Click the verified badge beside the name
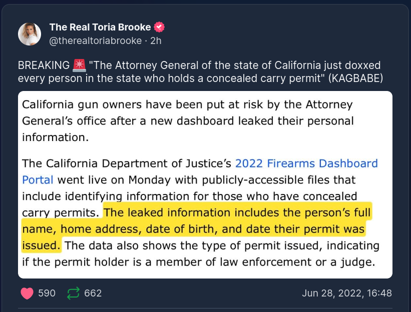Image resolution: width=411 pixels, height=312 pixels. tap(159, 27)
